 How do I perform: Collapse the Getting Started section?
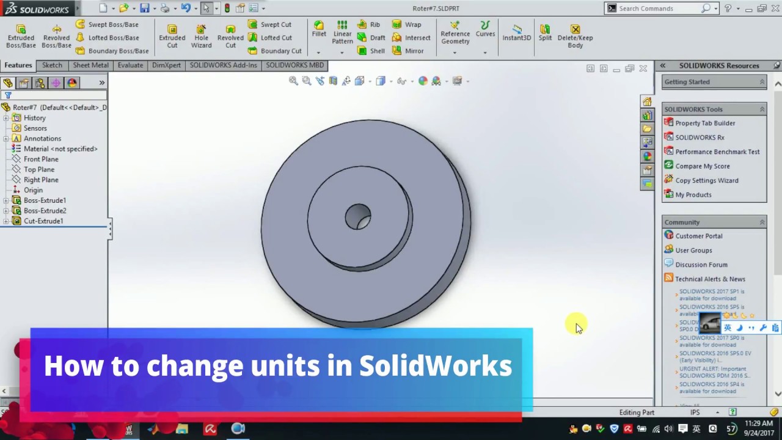pyautogui.click(x=762, y=81)
